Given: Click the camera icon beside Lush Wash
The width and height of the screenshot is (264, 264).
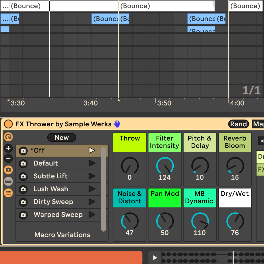Looking at the screenshot, I should click(x=23, y=189).
